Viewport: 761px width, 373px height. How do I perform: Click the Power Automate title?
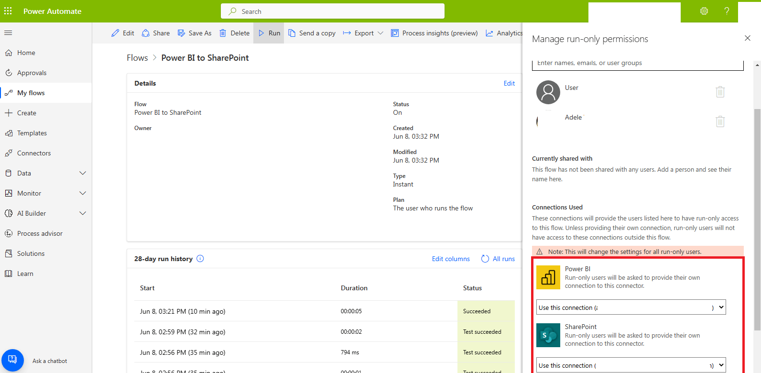(53, 11)
